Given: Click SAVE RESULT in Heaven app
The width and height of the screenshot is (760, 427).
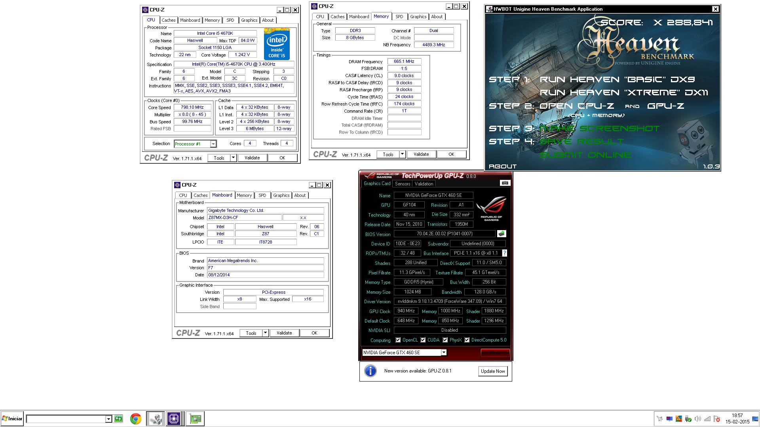Looking at the screenshot, I should pyautogui.click(x=581, y=142).
